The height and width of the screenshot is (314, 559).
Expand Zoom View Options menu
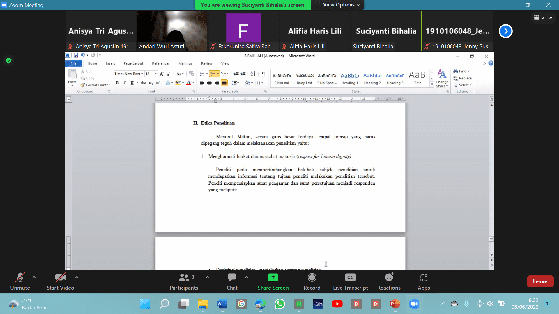click(342, 5)
